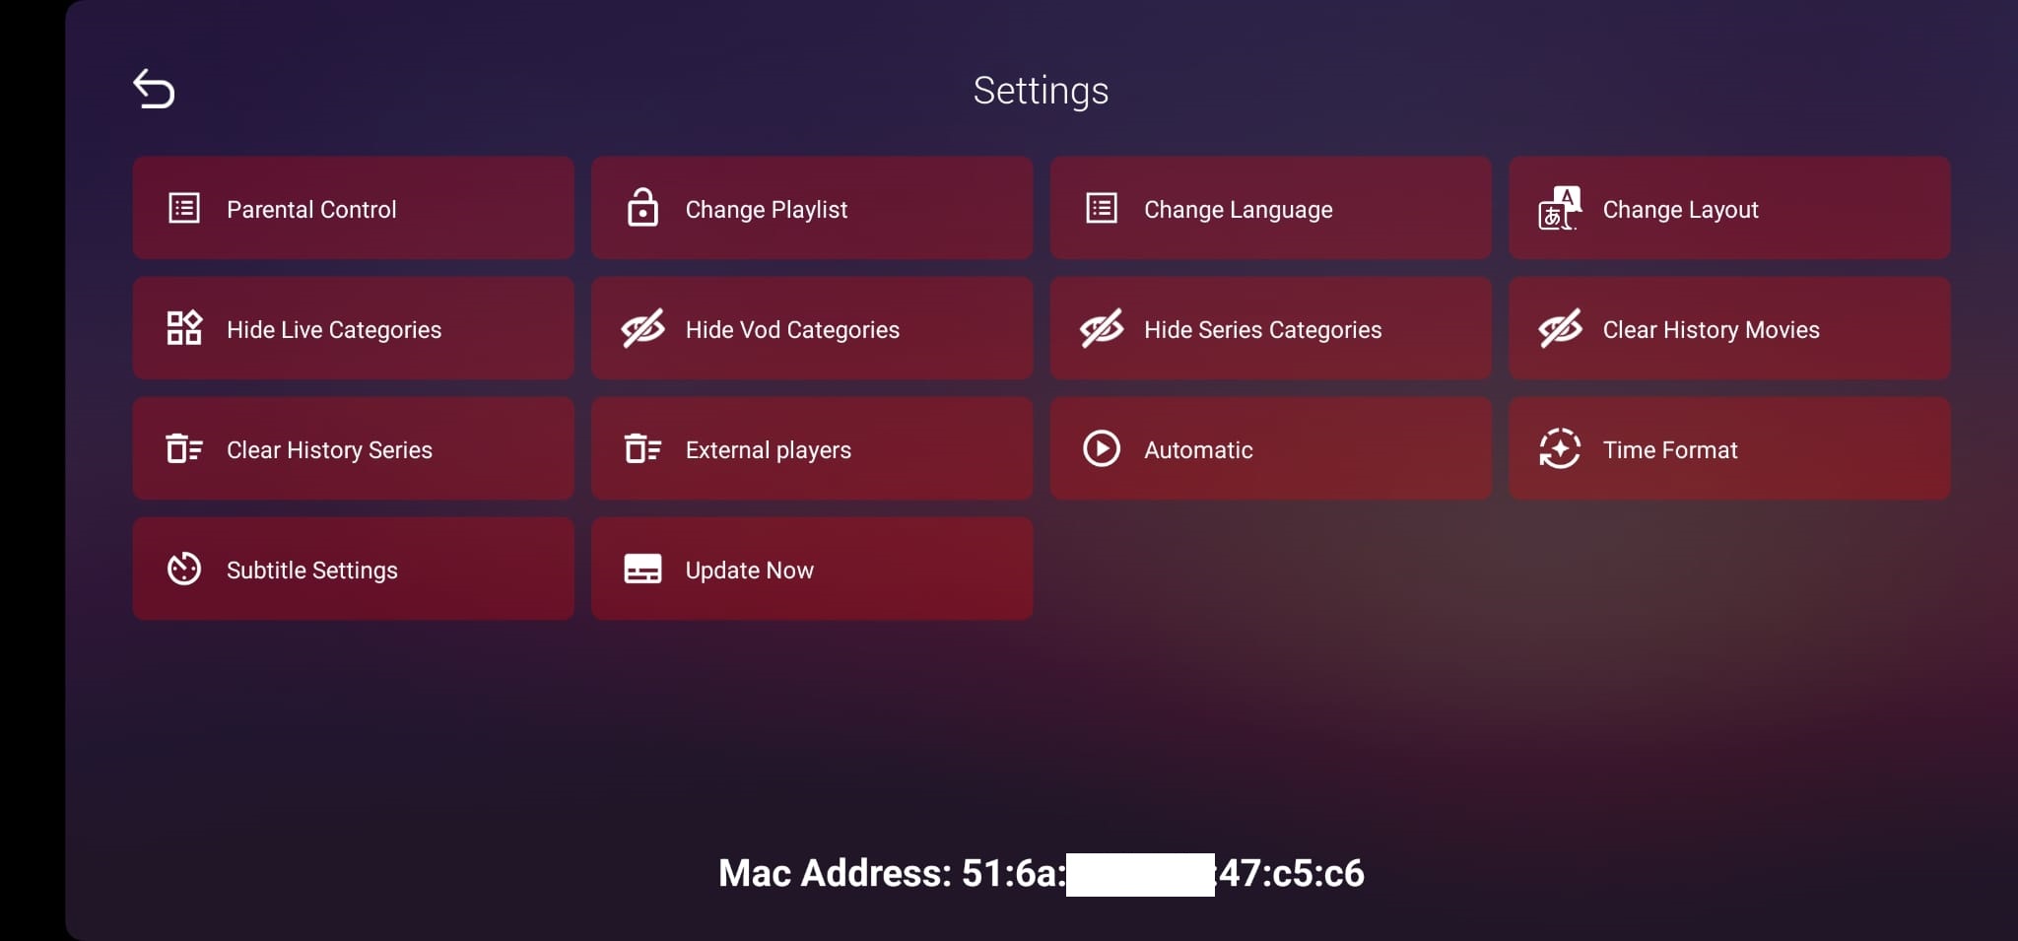Click the grid icon on Hide Live Categories
Screen dimensions: 2018x941
(x=184, y=328)
